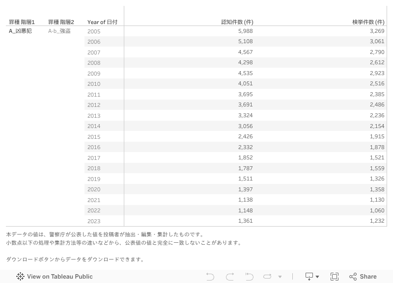Click the Share button

[363, 277]
